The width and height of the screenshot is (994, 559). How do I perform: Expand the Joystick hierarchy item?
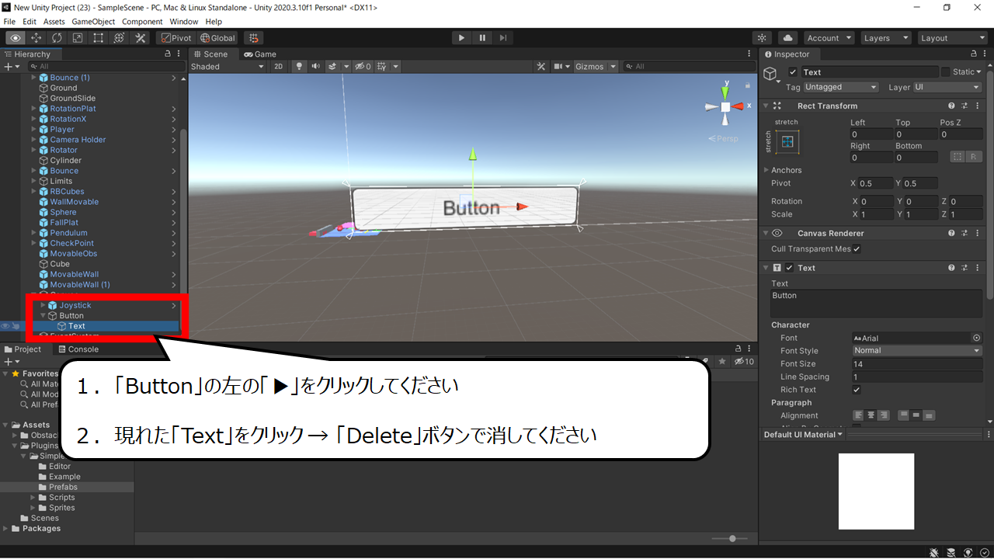coord(43,306)
